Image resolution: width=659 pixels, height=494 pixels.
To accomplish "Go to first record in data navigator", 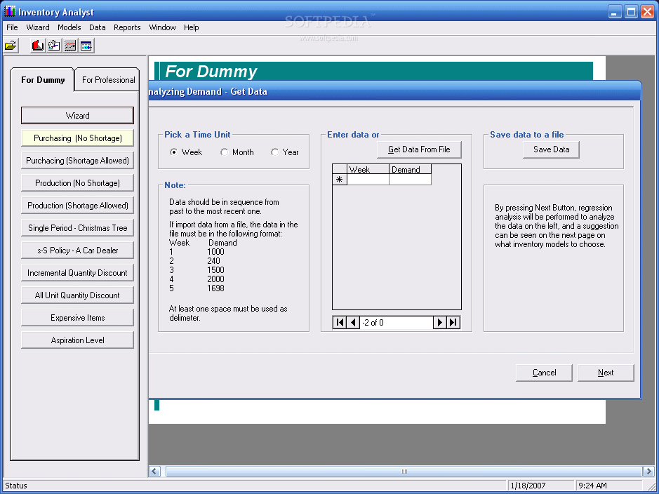I will [340, 322].
